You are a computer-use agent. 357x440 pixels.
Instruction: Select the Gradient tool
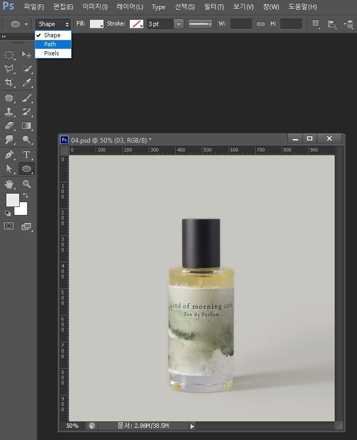[x=27, y=126]
